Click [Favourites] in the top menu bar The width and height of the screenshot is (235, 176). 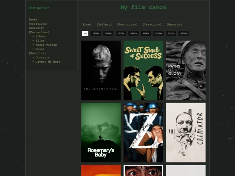[x=127, y=24]
